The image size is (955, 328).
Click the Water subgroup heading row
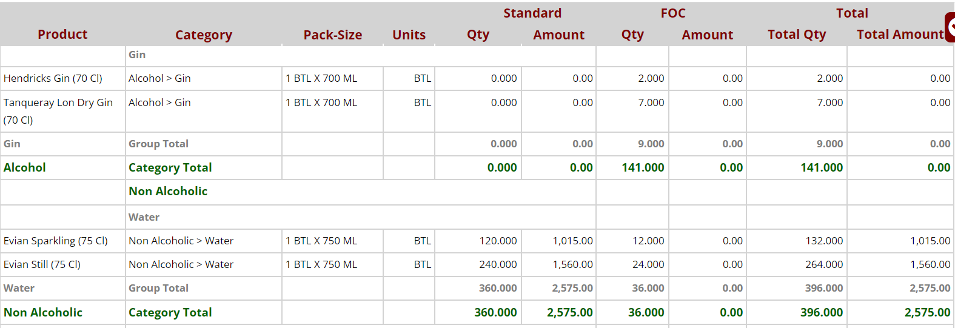pos(144,217)
